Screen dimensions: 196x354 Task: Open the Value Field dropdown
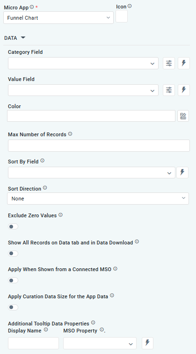pyautogui.click(x=83, y=90)
